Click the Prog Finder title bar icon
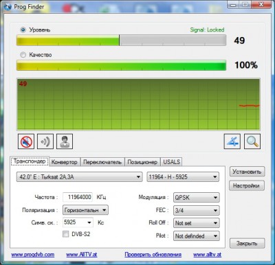 [x=8, y=7]
